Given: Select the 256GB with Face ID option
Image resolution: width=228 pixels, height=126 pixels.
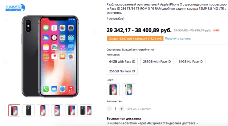Looking at the screenshot, I should [157, 62].
